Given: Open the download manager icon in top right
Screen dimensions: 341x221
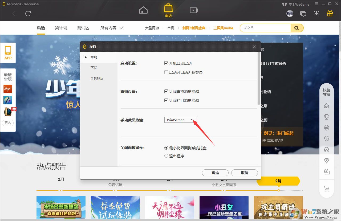Looking at the screenshot, I should [316, 13].
